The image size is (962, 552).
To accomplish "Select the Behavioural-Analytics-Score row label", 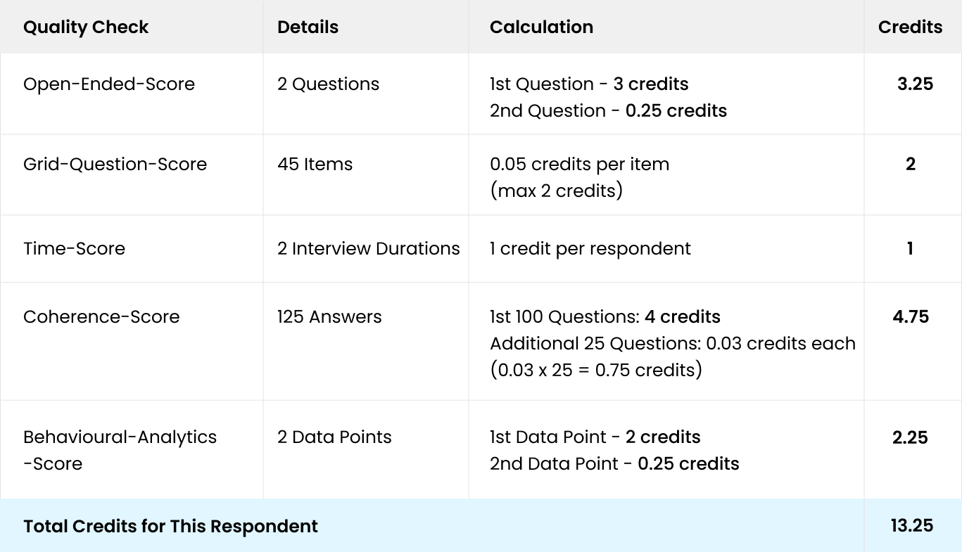I will [120, 450].
